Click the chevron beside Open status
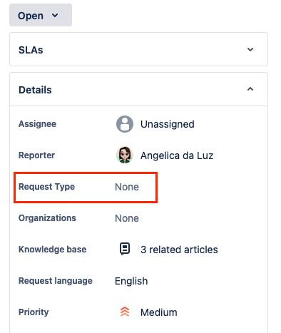 click(55, 16)
